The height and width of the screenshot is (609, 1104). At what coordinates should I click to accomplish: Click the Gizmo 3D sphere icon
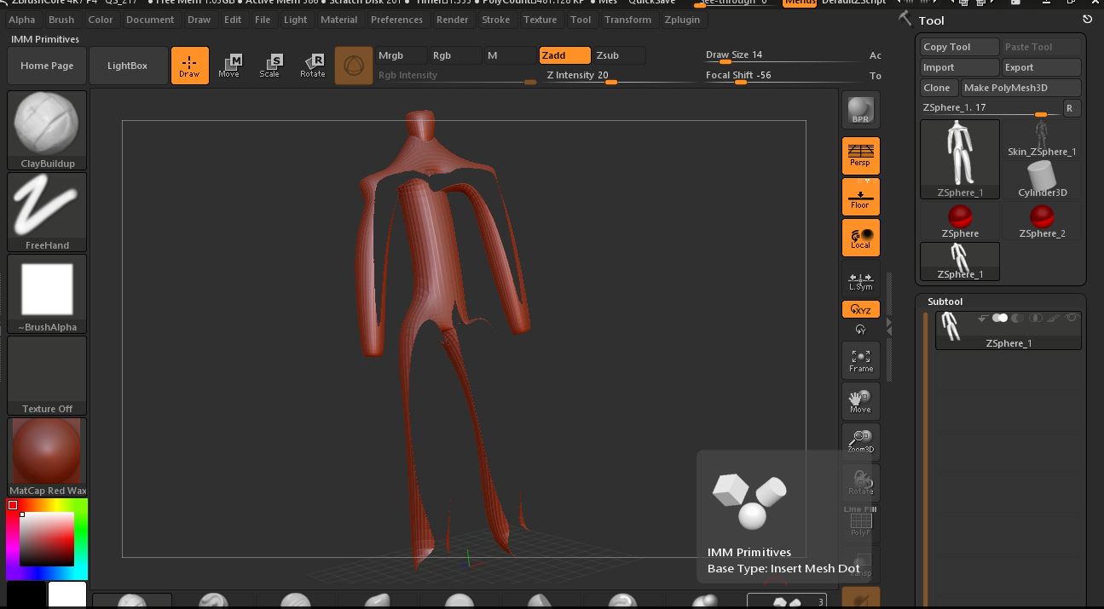pos(353,66)
